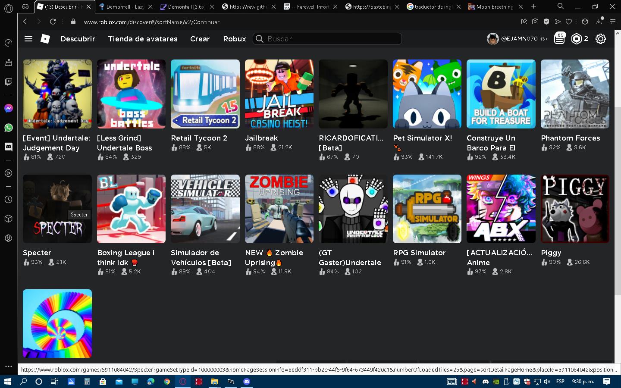This screenshot has width=621, height=388.
Task: Open Messenger in the browser sidebar
Action: tap(8, 108)
